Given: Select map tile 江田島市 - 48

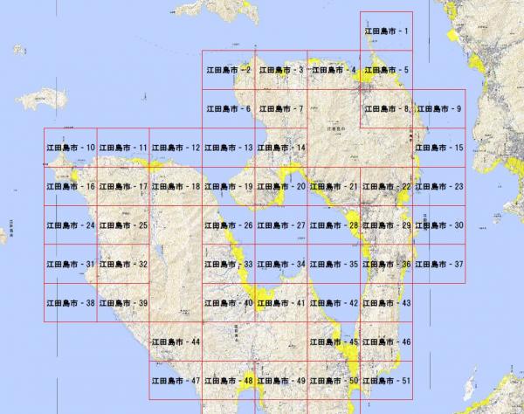Looking at the screenshot, I should 228,381.
